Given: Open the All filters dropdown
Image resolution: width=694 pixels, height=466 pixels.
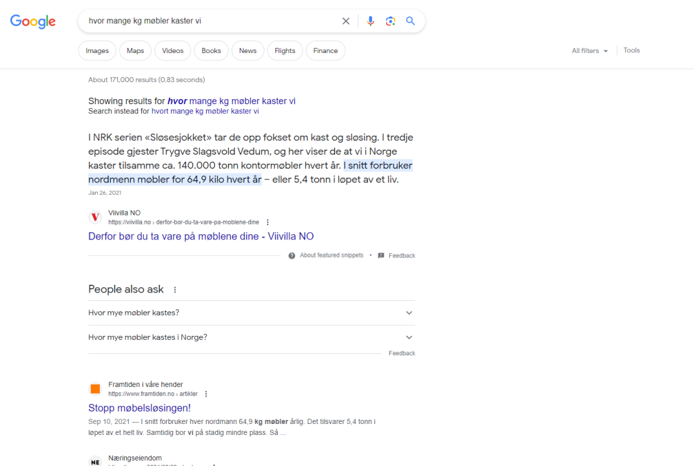Looking at the screenshot, I should pyautogui.click(x=589, y=50).
